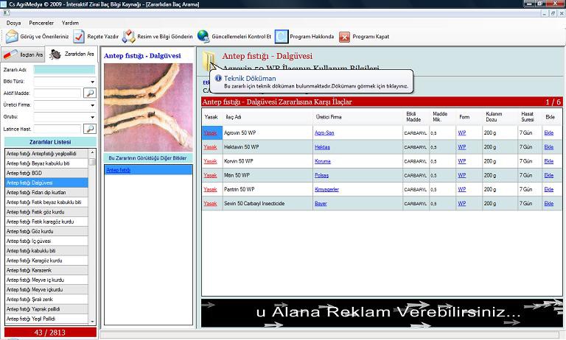566x340 pixels.
Task: Select Antep fıstığı Fidan dip kurtları
Action: click(46, 193)
